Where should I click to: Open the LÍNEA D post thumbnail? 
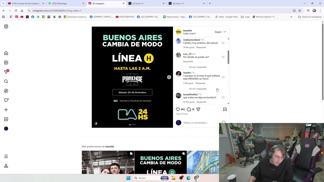click(160, 162)
